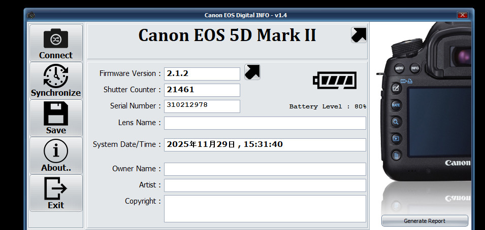Click into the Serial Number field
This screenshot has height=230, width=485.
(202, 106)
